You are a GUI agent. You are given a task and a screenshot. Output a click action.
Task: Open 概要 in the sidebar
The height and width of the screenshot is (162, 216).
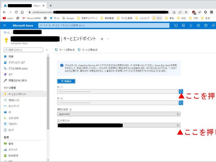11,56
